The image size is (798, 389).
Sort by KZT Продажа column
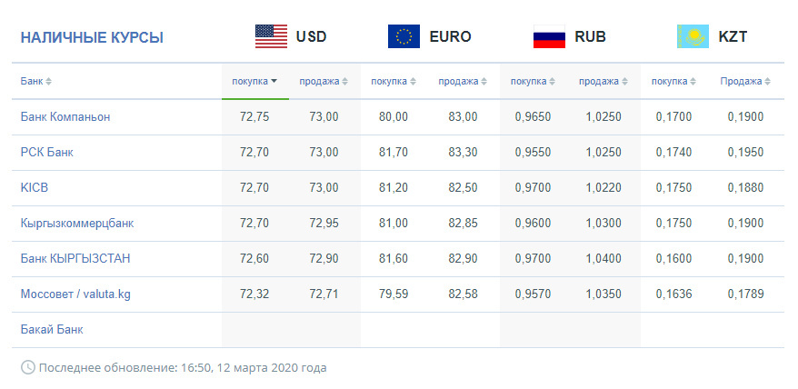pos(745,82)
